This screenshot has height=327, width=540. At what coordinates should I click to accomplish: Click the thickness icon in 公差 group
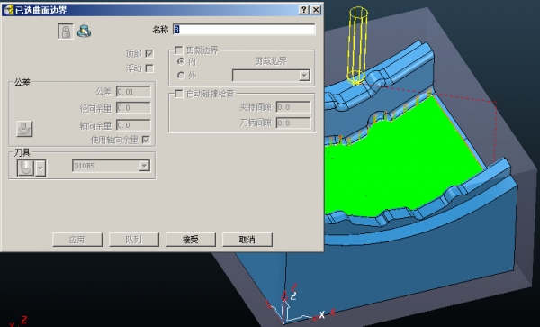pyautogui.click(x=24, y=129)
